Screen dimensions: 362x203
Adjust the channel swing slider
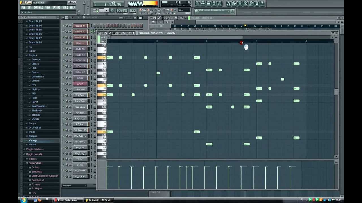click(124, 18)
